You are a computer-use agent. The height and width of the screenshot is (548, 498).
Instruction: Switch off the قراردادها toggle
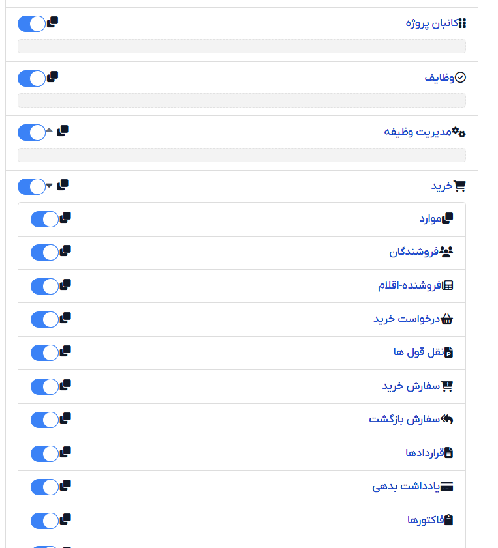pyautogui.click(x=44, y=454)
